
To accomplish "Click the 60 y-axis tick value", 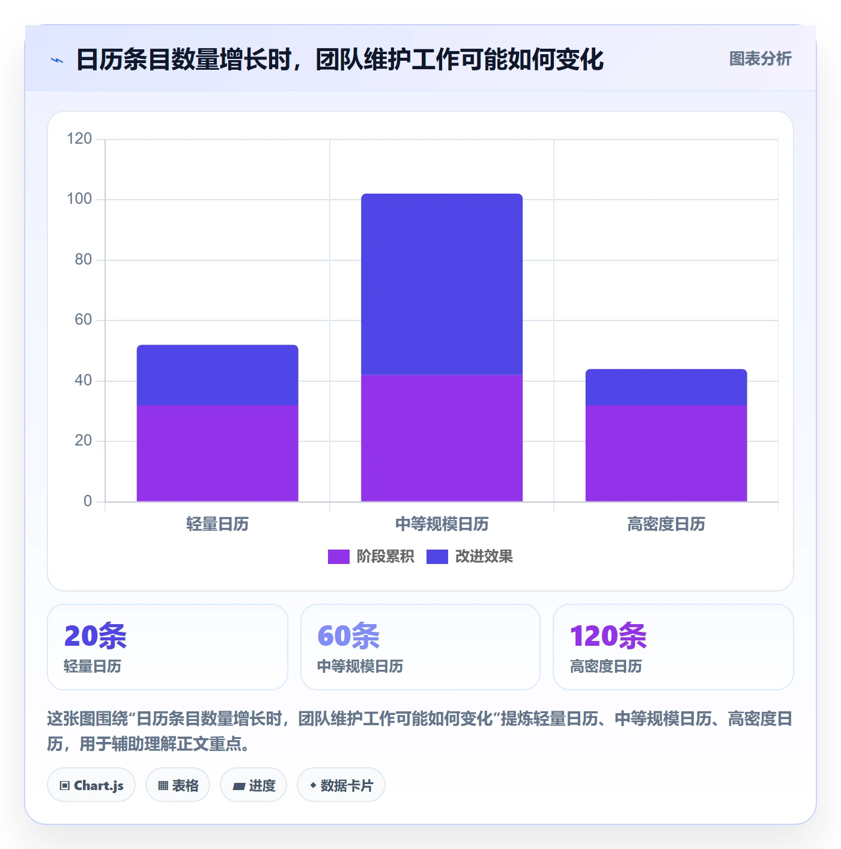I will point(83,320).
